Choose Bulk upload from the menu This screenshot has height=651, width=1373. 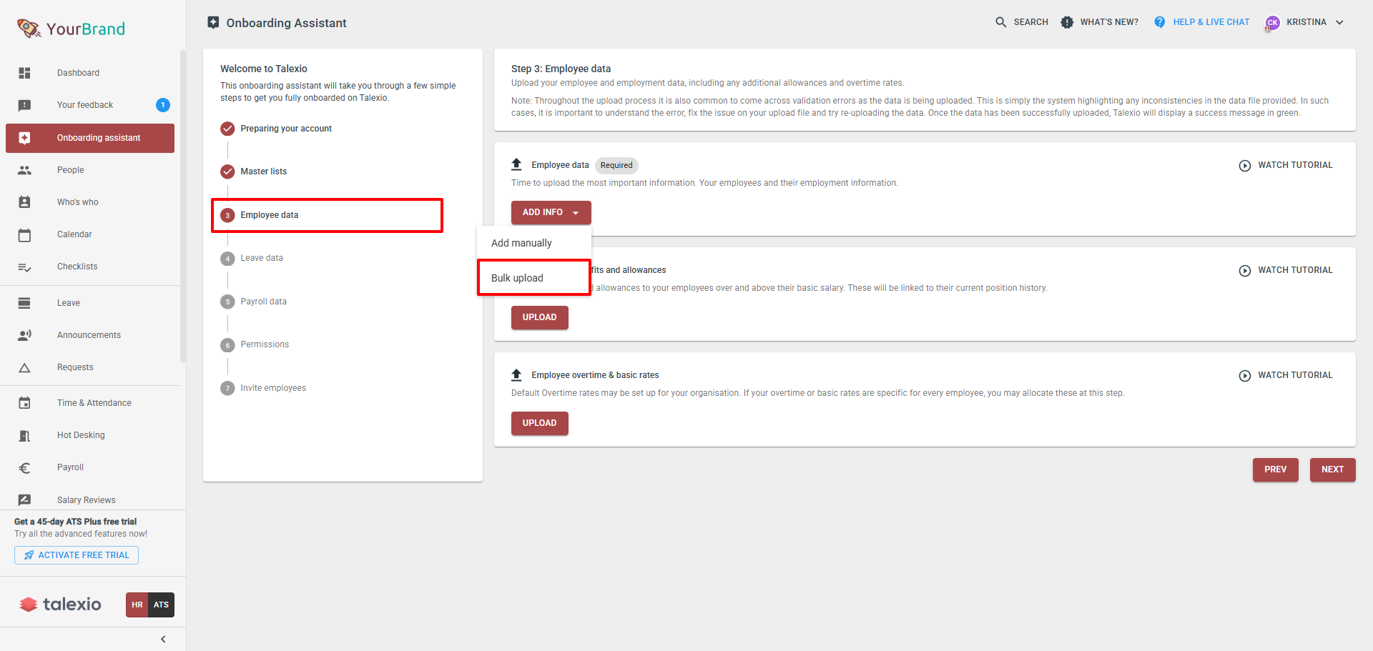[533, 277]
